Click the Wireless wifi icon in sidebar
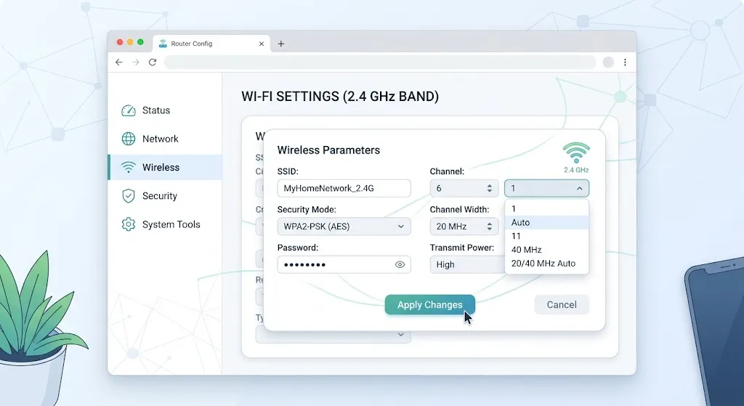Image resolution: width=744 pixels, height=406 pixels. coord(128,168)
